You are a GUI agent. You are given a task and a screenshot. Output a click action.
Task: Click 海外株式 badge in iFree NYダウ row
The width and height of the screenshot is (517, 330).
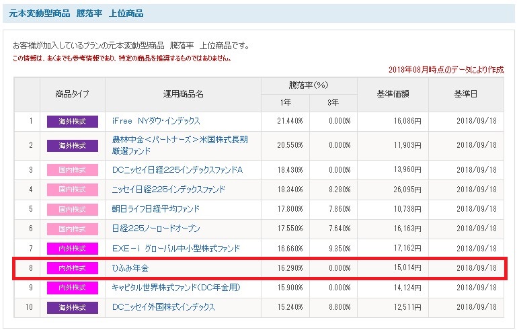(x=73, y=122)
